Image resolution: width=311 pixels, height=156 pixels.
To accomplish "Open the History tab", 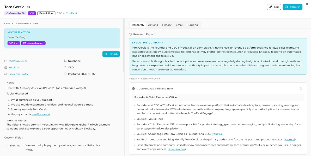I will 167,25.
